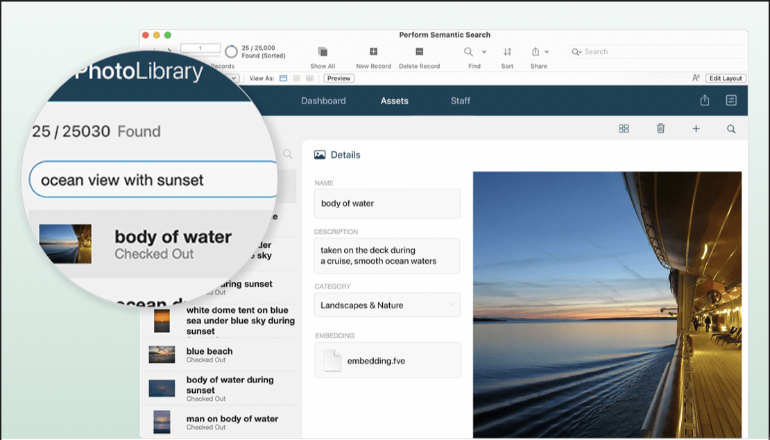Viewport: 770px width, 440px height.
Task: Click the plus icon to add asset
Action: (696, 128)
